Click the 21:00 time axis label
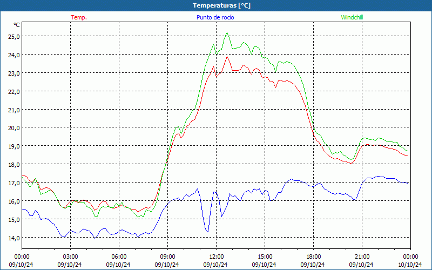The height and width of the screenshot is (270, 432). click(x=362, y=257)
